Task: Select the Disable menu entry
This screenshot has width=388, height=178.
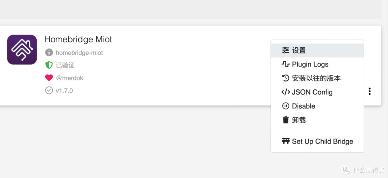Action: pyautogui.click(x=304, y=106)
